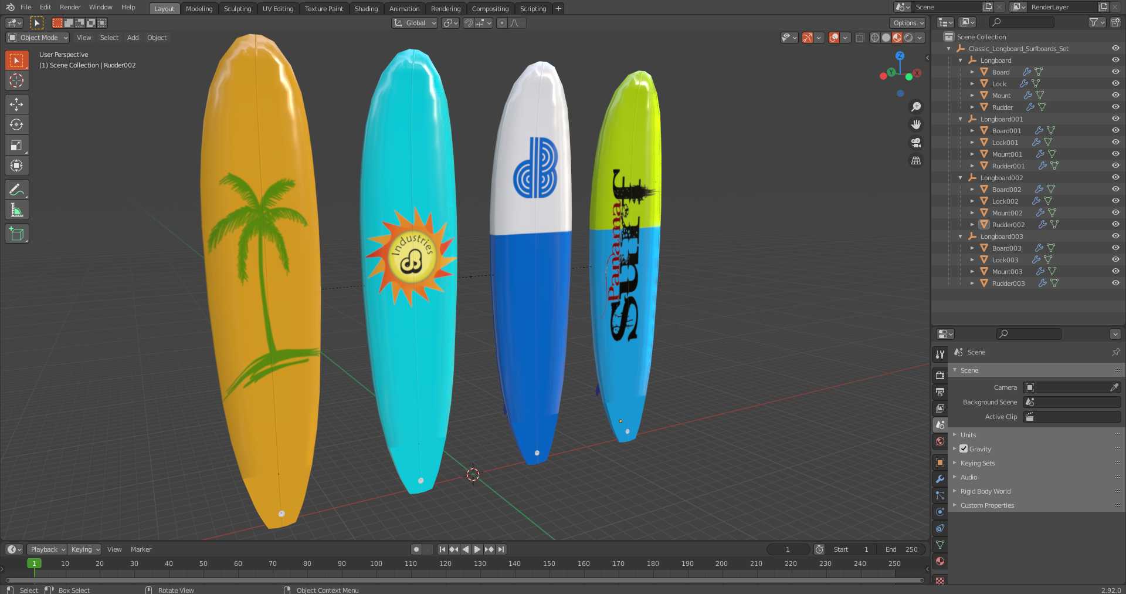Hide the Longboard001 collection
Viewport: 1126px width, 594px height.
[1115, 119]
